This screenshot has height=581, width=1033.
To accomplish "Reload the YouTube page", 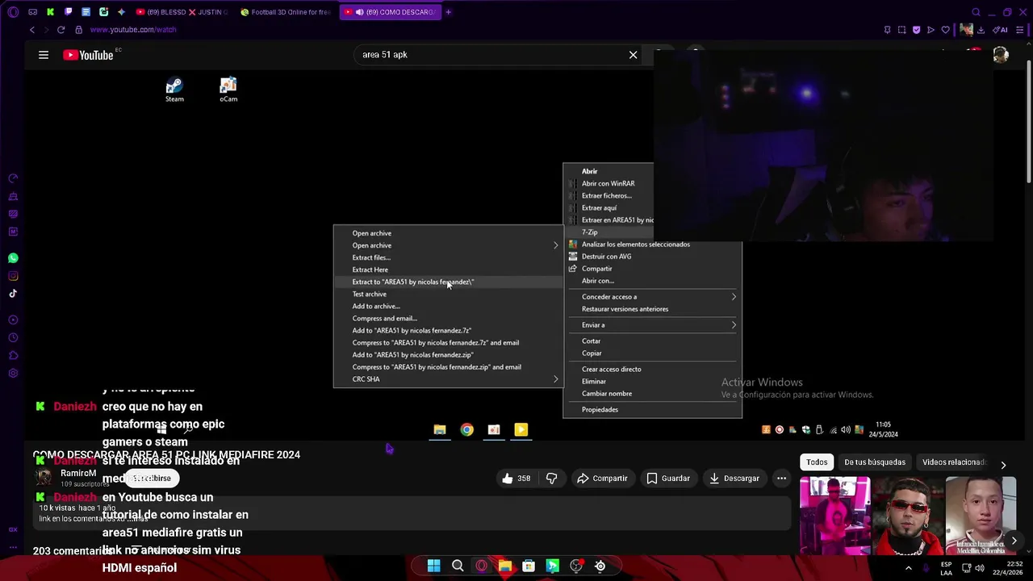I will 61,30.
